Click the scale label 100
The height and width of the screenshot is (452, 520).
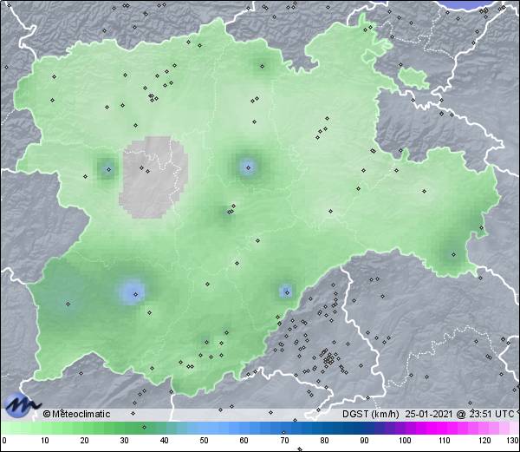(405, 441)
